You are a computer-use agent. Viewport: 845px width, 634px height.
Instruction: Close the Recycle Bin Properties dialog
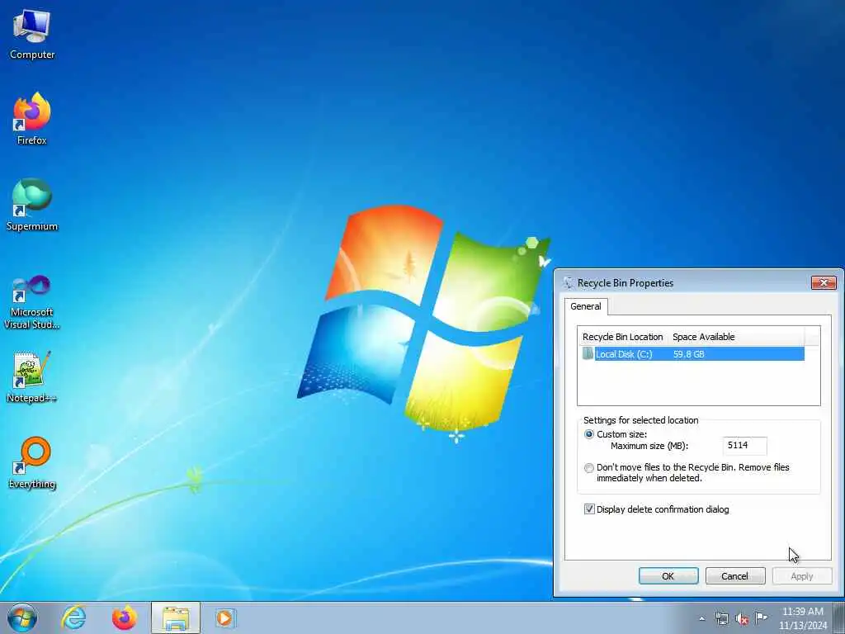pyautogui.click(x=824, y=282)
